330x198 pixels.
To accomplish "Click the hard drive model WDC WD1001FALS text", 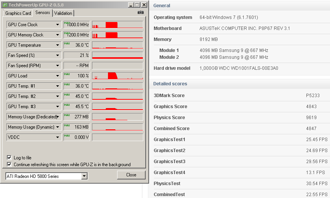I will (x=239, y=68).
